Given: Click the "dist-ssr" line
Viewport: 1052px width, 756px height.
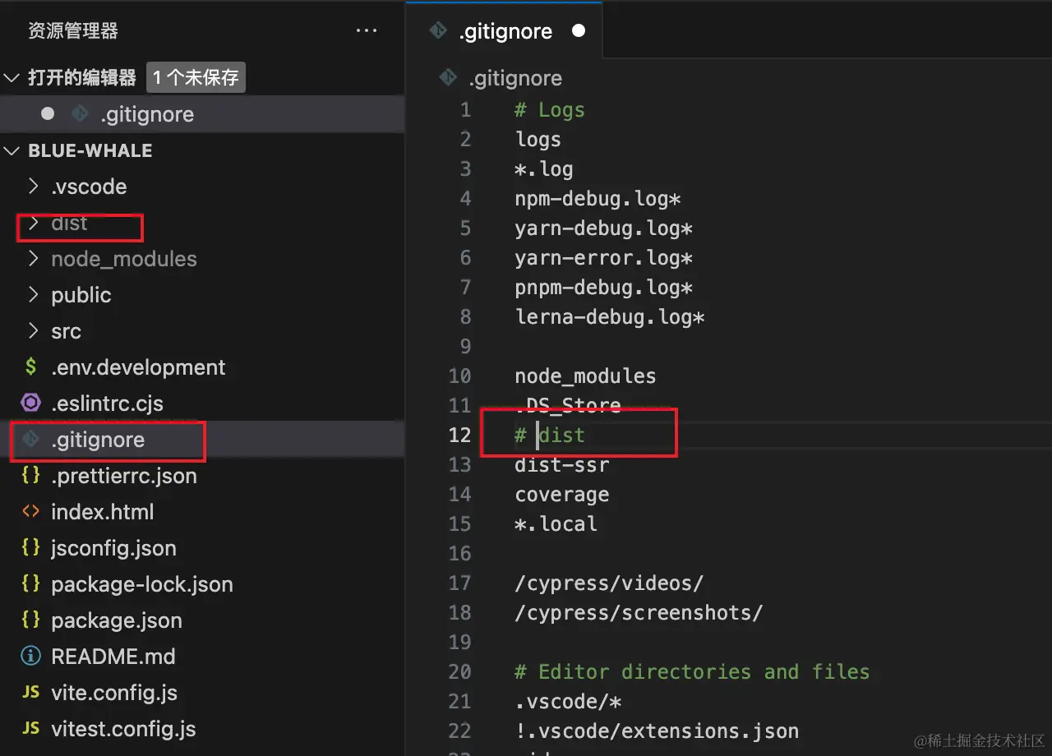Looking at the screenshot, I should coord(562,465).
